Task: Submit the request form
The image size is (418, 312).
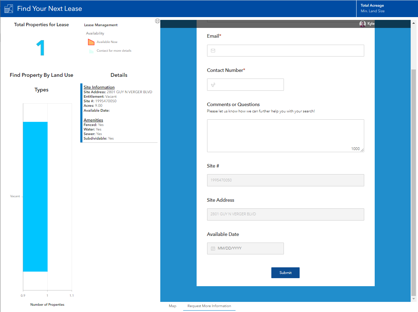Action: coord(285,273)
